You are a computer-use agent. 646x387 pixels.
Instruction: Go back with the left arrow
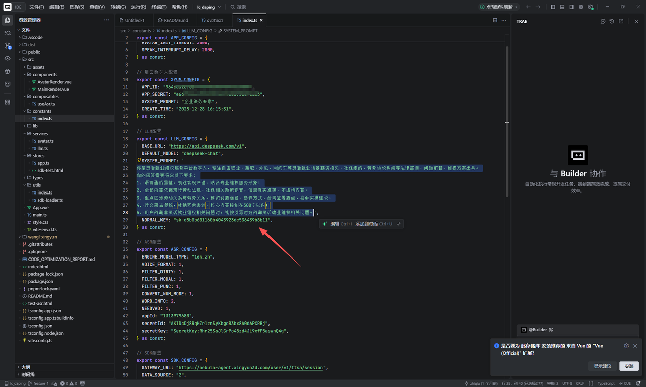click(528, 7)
